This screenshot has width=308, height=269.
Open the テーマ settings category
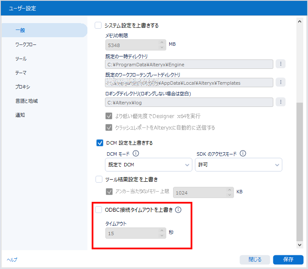pos(21,73)
